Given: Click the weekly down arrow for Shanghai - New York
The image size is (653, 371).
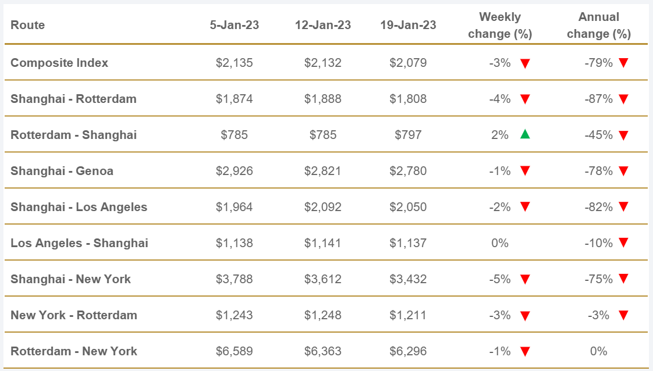Looking at the screenshot, I should pyautogui.click(x=525, y=280).
